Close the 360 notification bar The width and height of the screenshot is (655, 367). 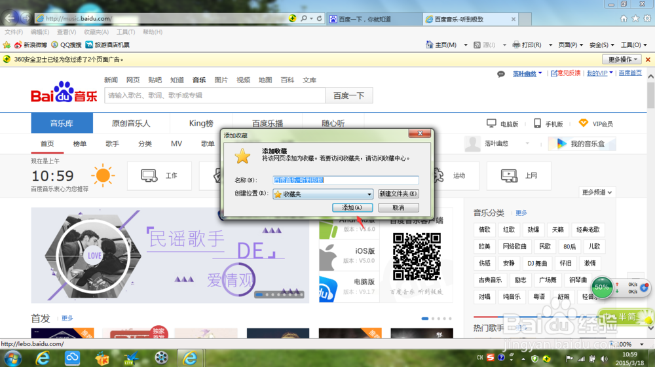tap(648, 60)
